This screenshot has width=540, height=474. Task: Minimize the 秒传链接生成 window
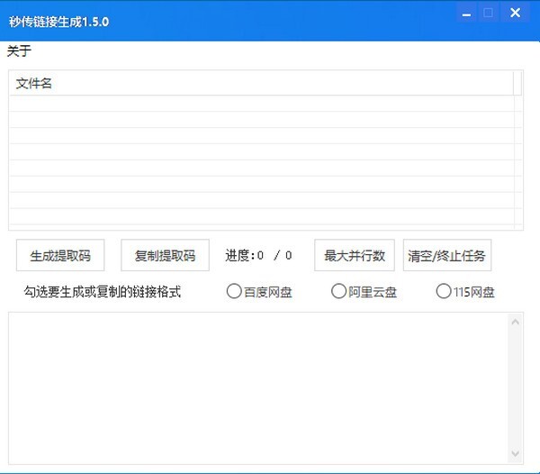(x=466, y=14)
